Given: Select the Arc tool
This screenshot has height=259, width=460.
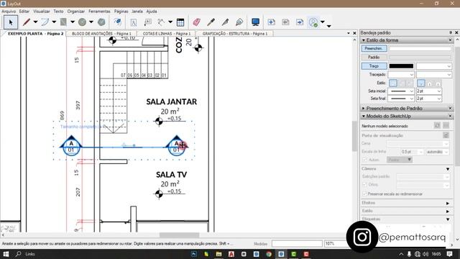Looking at the screenshot, I should [x=45, y=22].
